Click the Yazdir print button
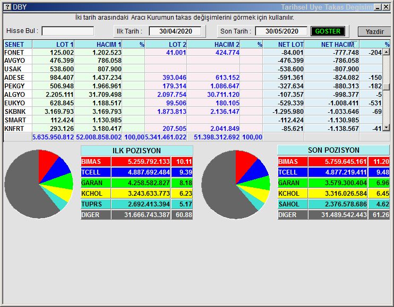Screen dimensions: 394x307 point(374,32)
